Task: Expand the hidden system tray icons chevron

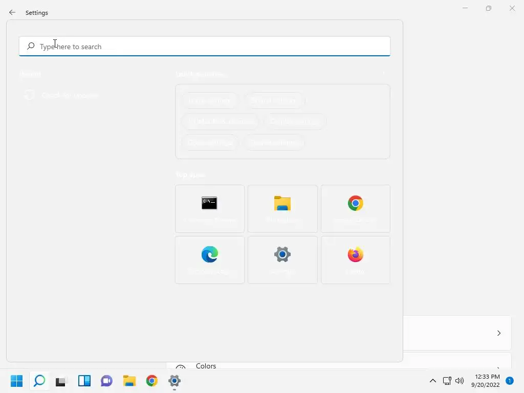Action: coord(433,381)
